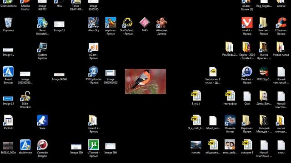291x163 pixels.
Task: Select the Image 5003003033 file
Action: pos(110,73)
